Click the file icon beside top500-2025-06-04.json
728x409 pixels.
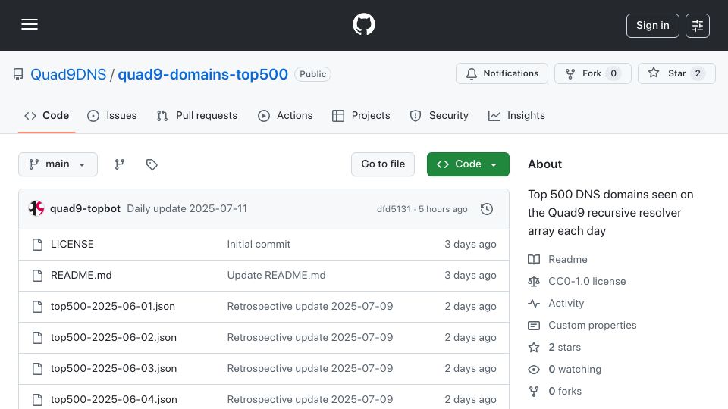[x=38, y=399]
